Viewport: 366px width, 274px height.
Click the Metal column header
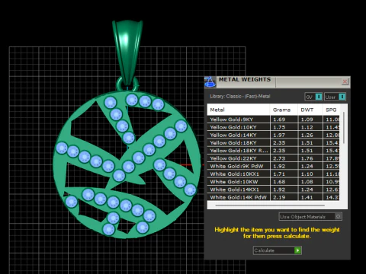(x=239, y=110)
